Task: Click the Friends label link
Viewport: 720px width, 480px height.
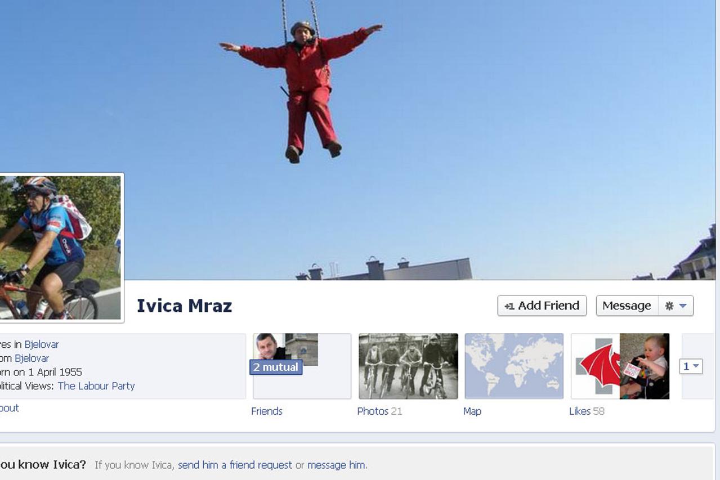Action: pos(267,411)
